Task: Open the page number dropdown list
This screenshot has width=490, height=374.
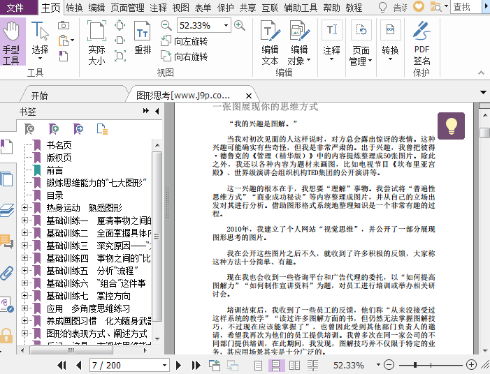Action: coord(164,365)
